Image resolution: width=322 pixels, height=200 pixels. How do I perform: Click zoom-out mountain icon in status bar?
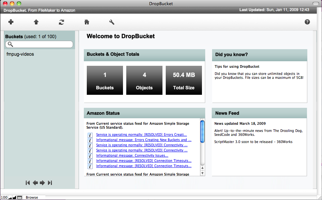click(x=10, y=197)
